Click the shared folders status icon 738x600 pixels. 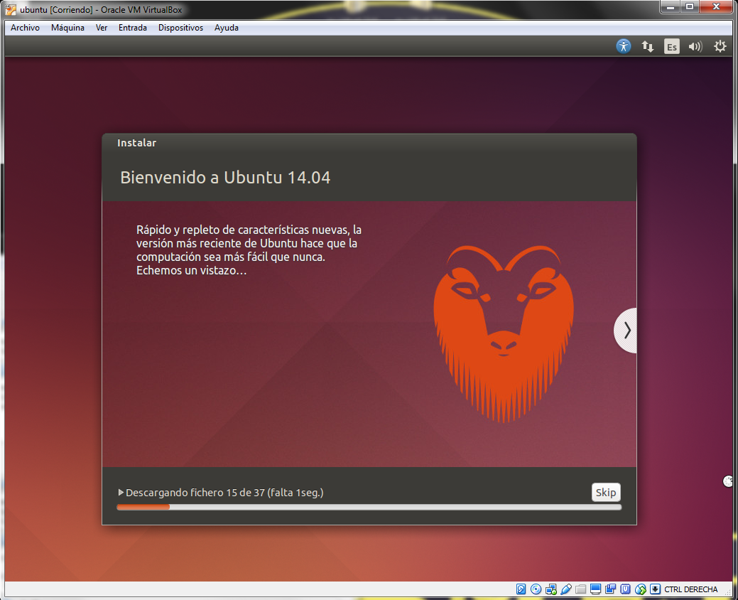[581, 589]
